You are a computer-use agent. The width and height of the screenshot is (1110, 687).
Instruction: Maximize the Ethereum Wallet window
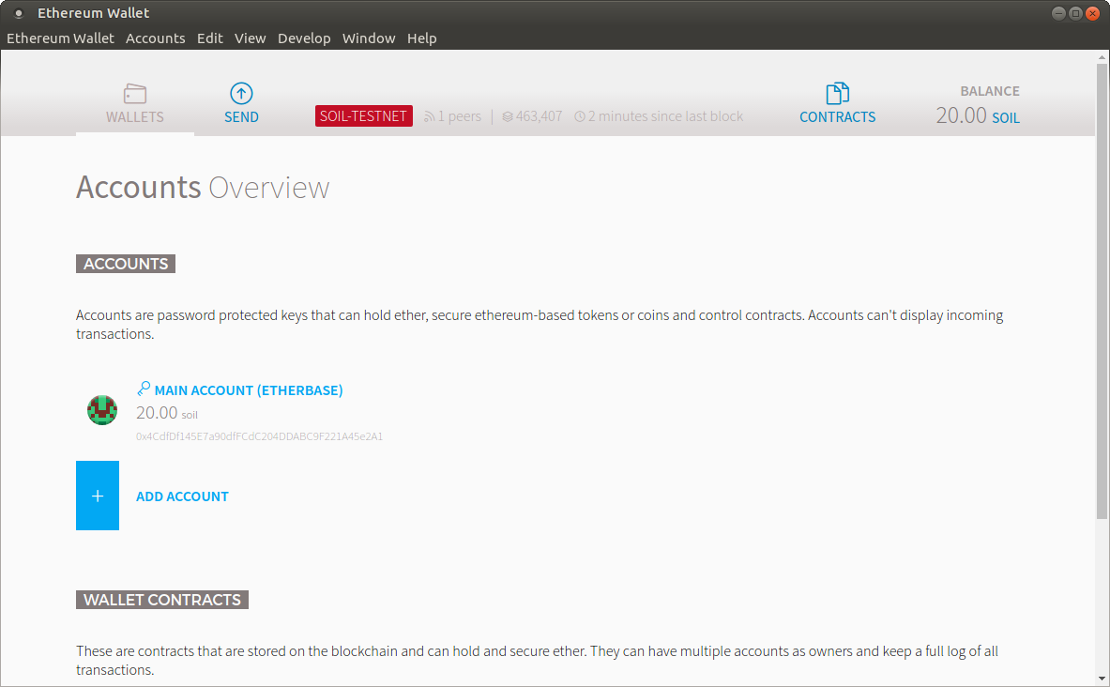tap(1075, 13)
